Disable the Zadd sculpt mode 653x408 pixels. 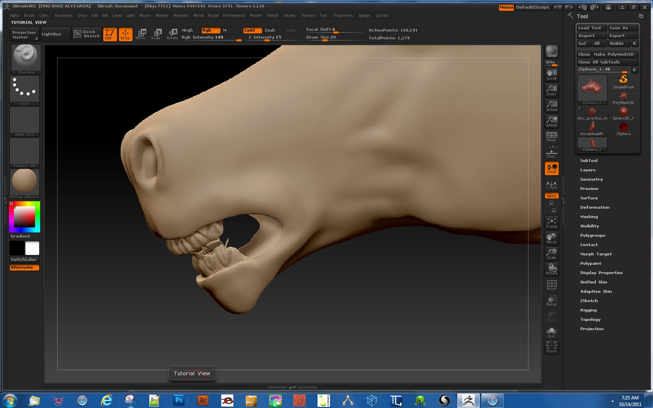click(x=252, y=30)
